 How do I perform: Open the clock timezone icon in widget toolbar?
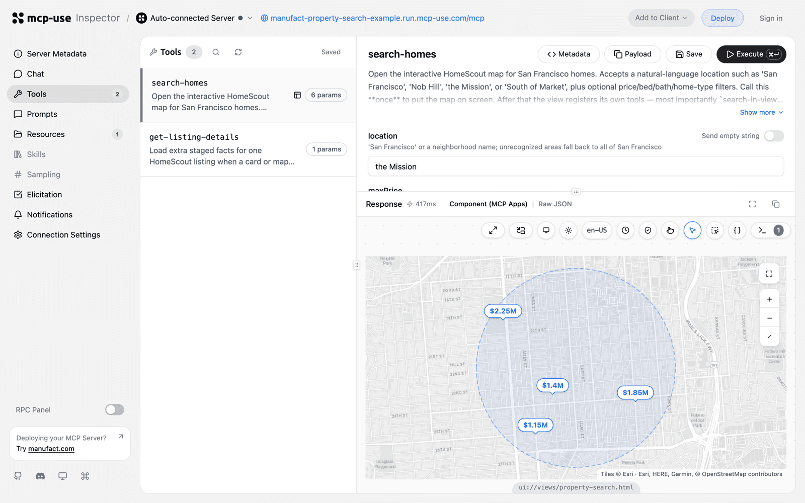(625, 230)
